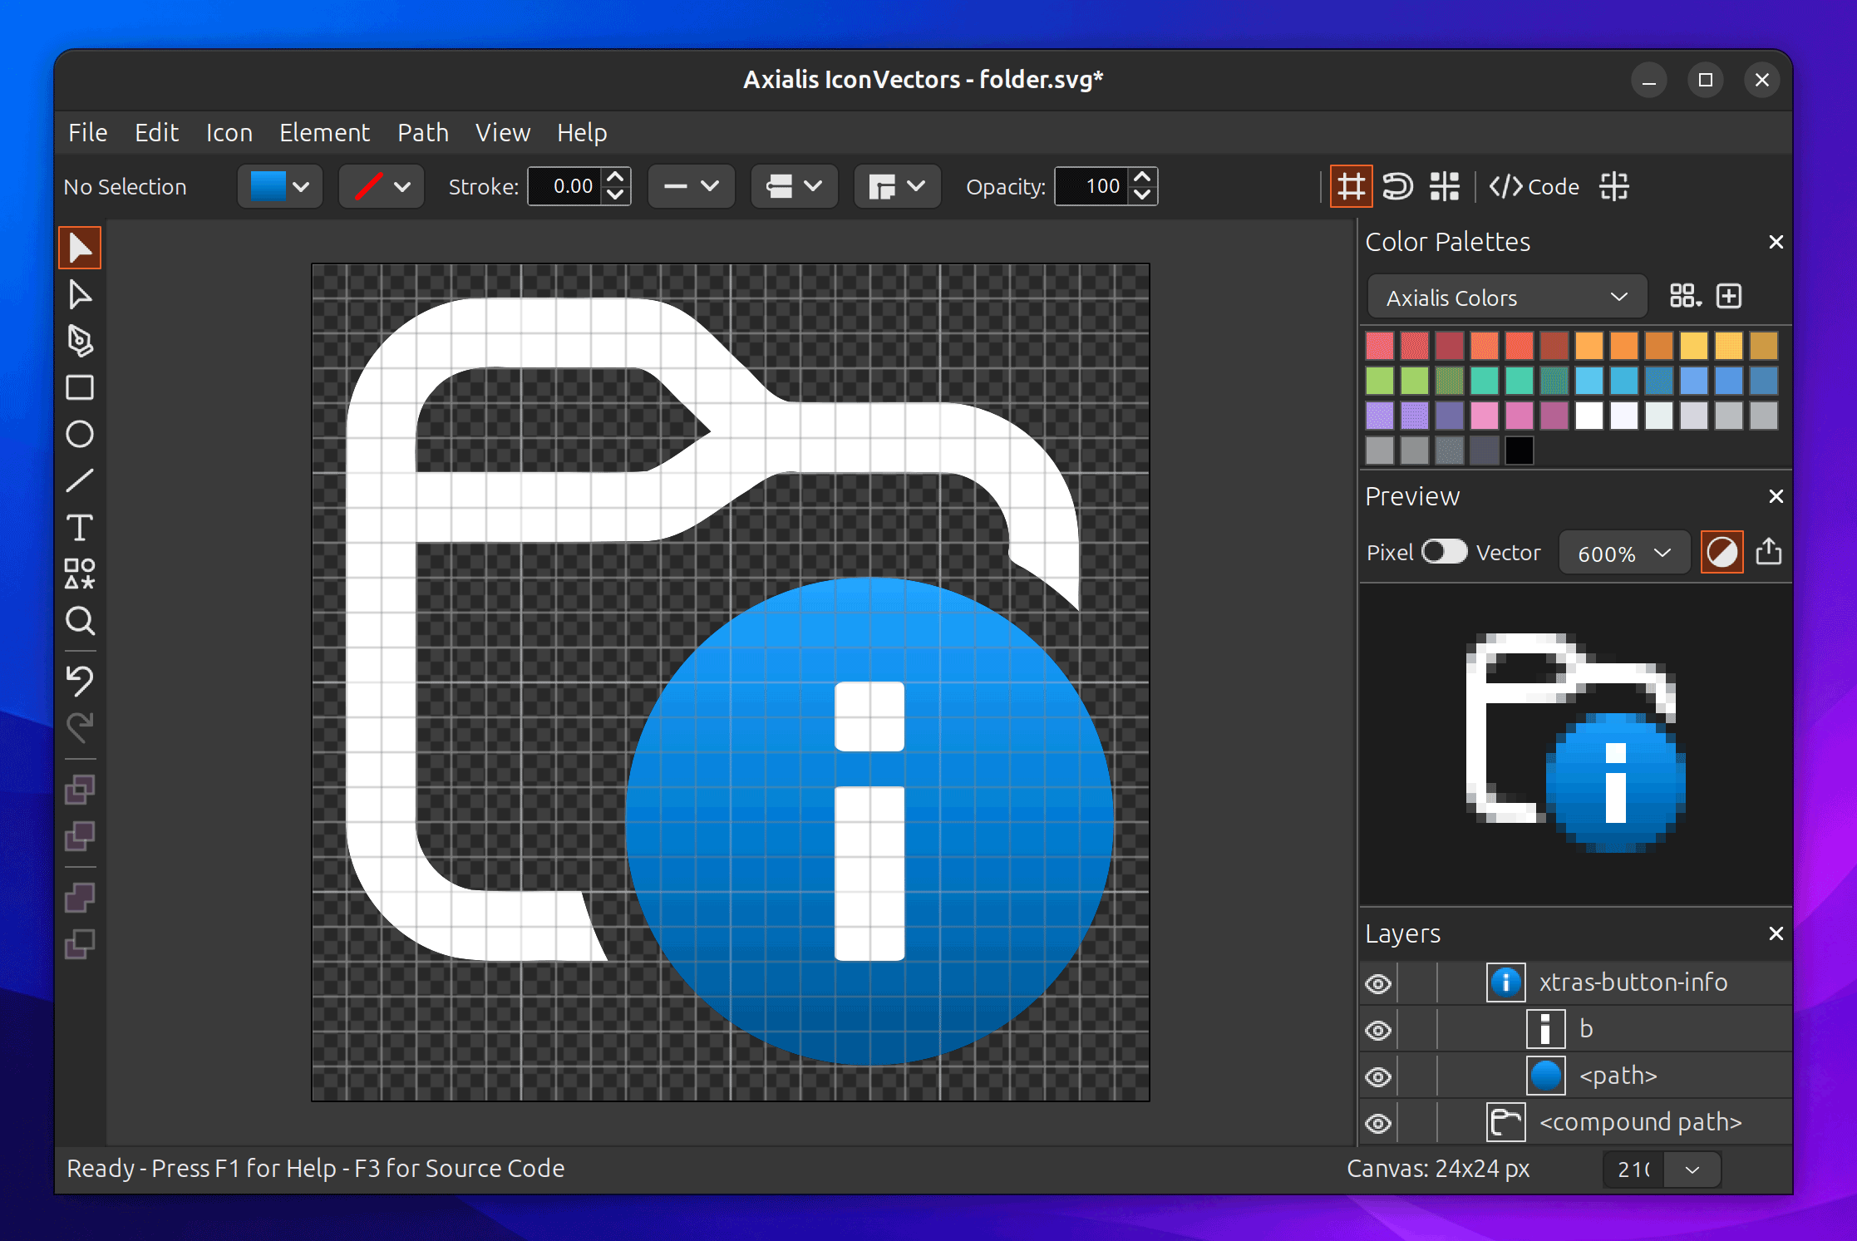Increase the Stroke width value
The width and height of the screenshot is (1857, 1241).
[x=615, y=176]
